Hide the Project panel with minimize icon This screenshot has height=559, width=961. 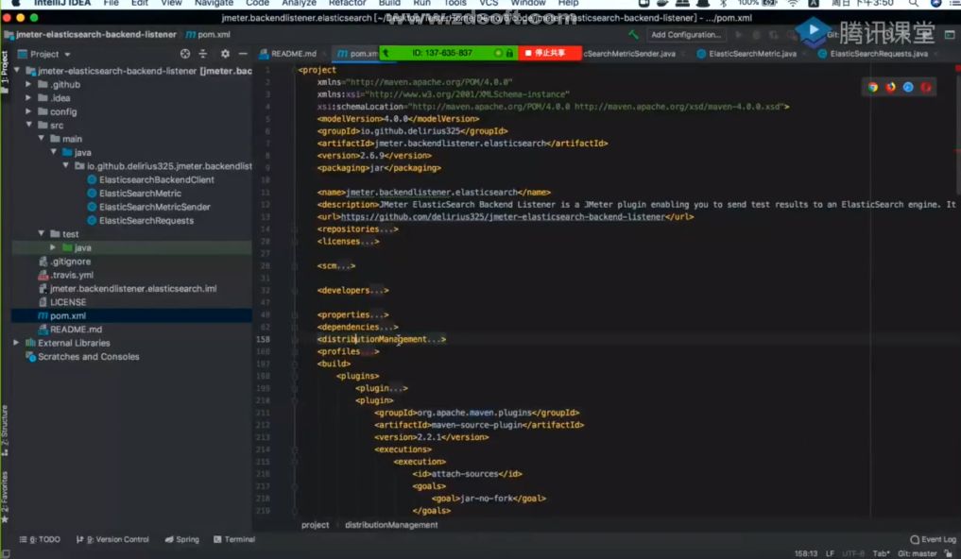click(243, 54)
